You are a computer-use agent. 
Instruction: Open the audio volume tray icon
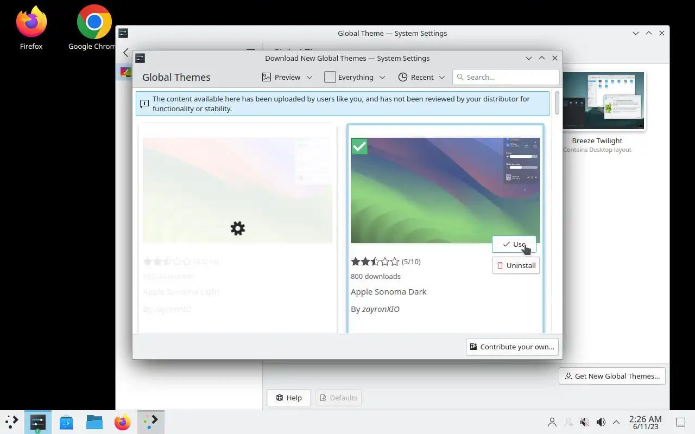pyautogui.click(x=601, y=422)
